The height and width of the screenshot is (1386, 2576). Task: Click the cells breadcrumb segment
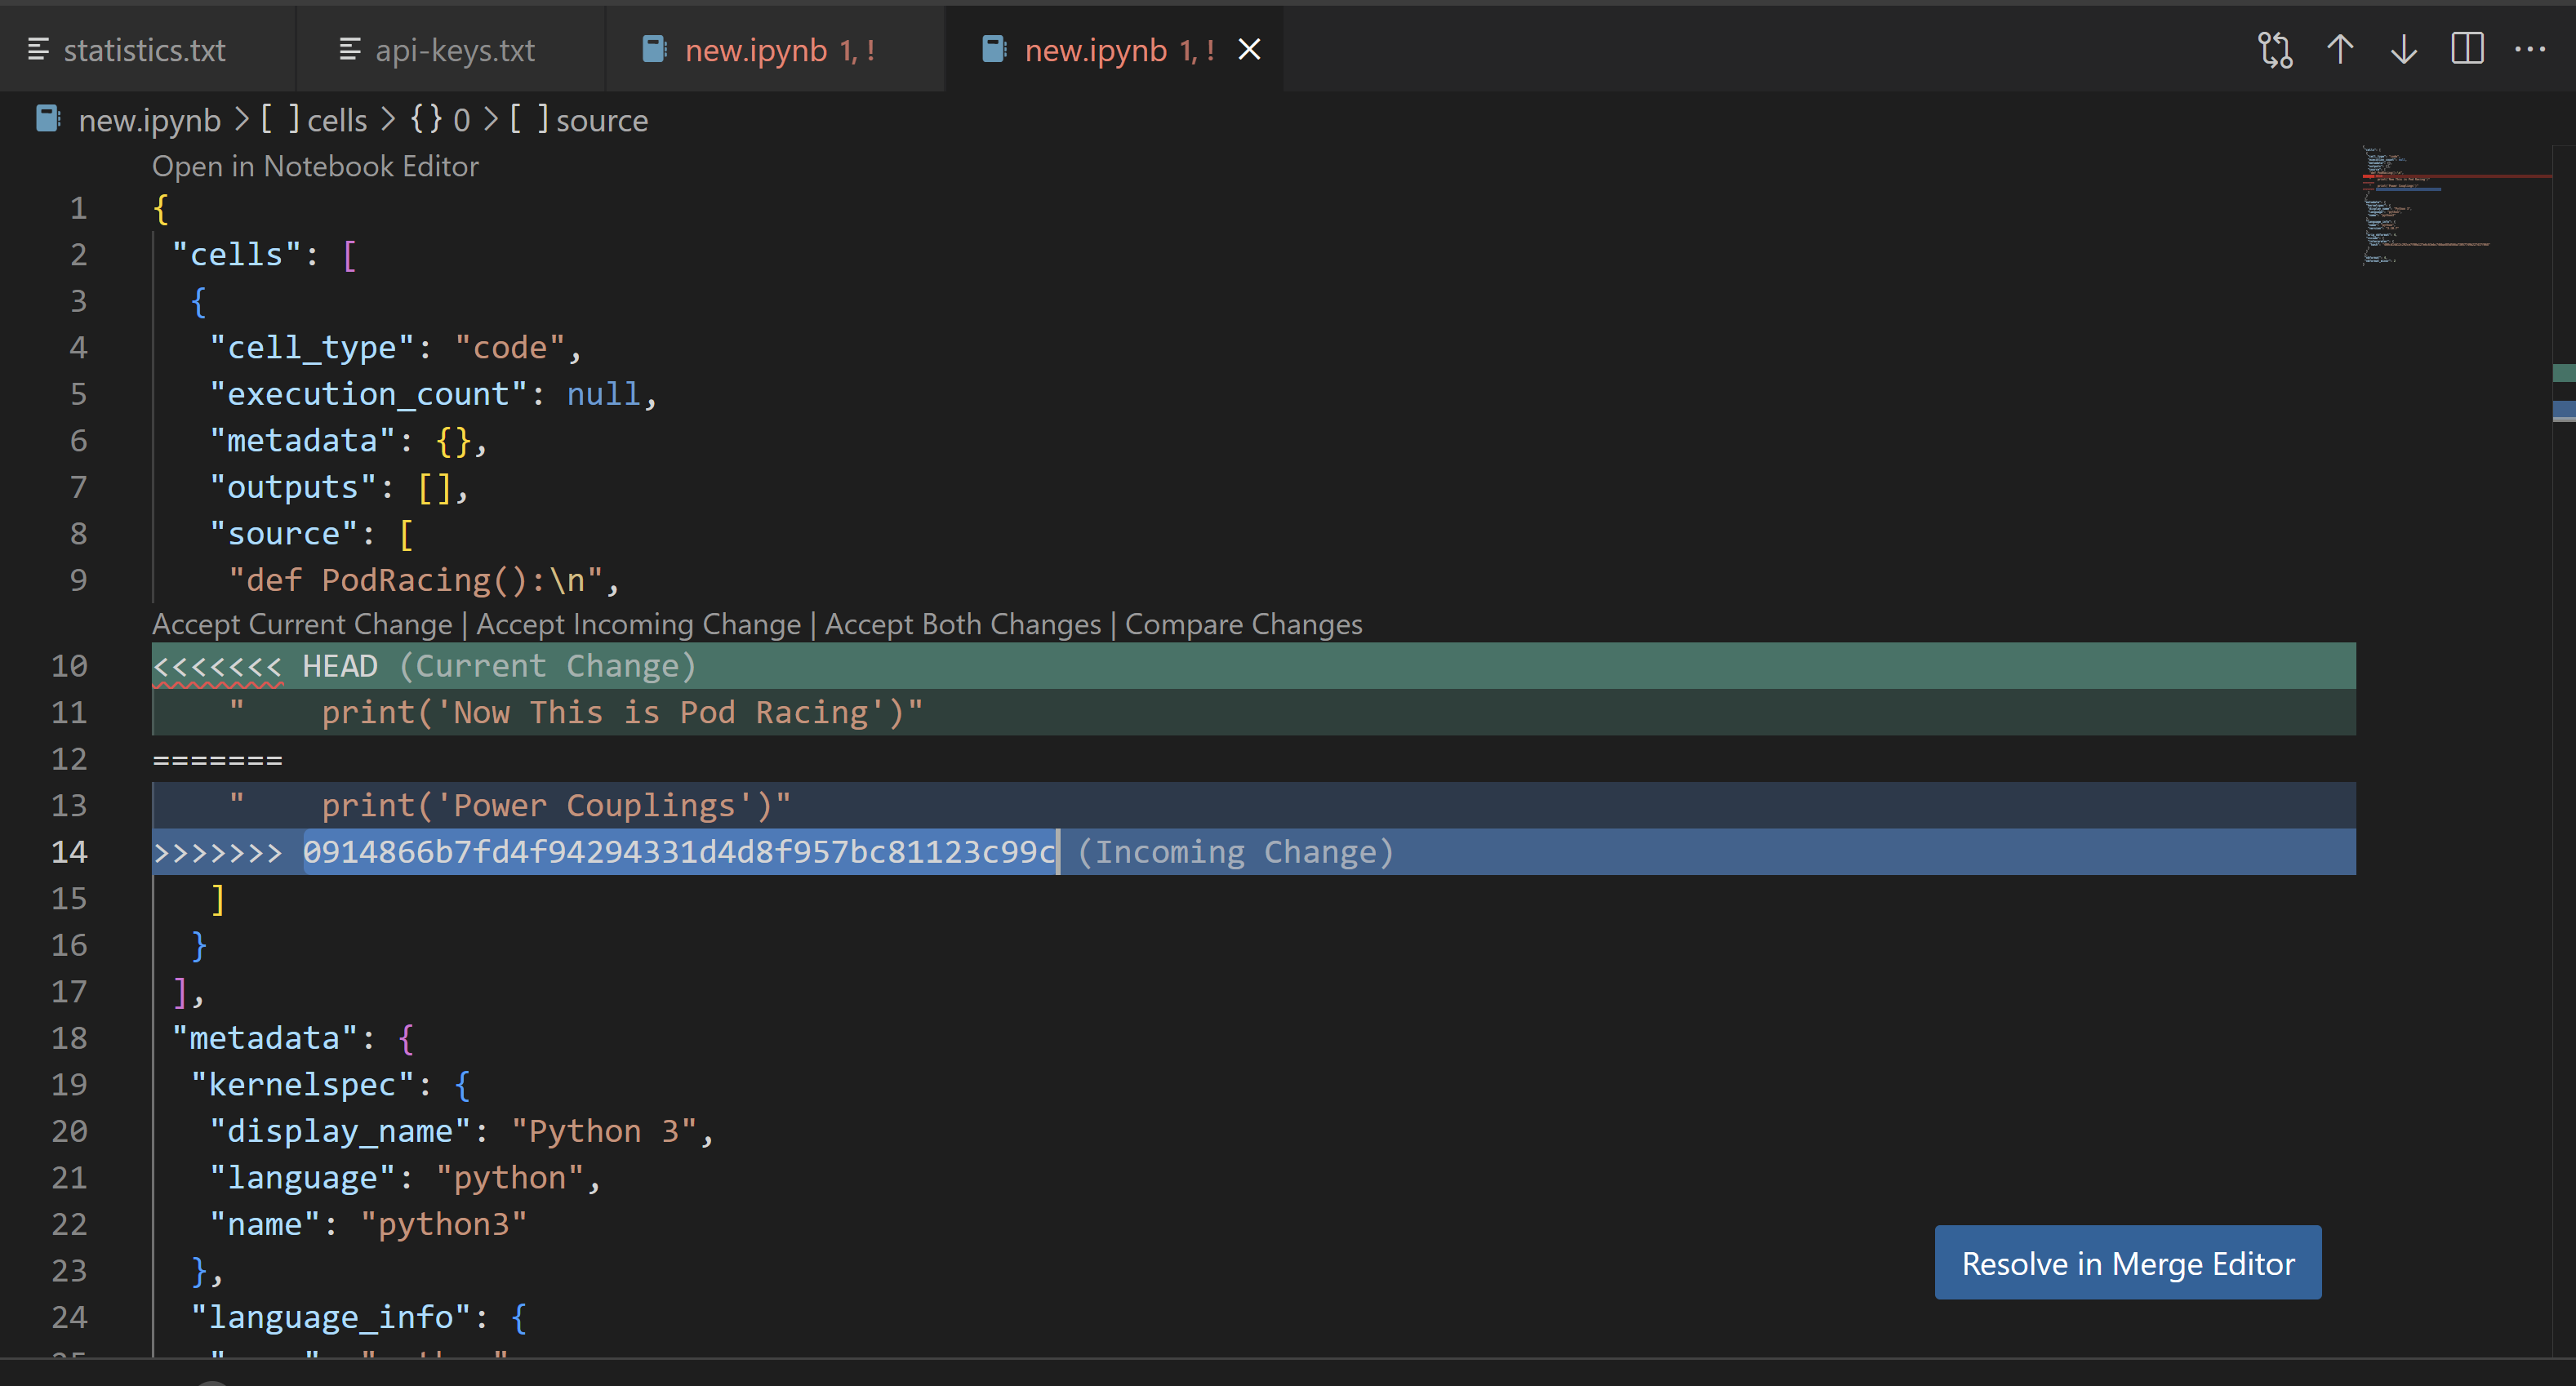(x=315, y=120)
